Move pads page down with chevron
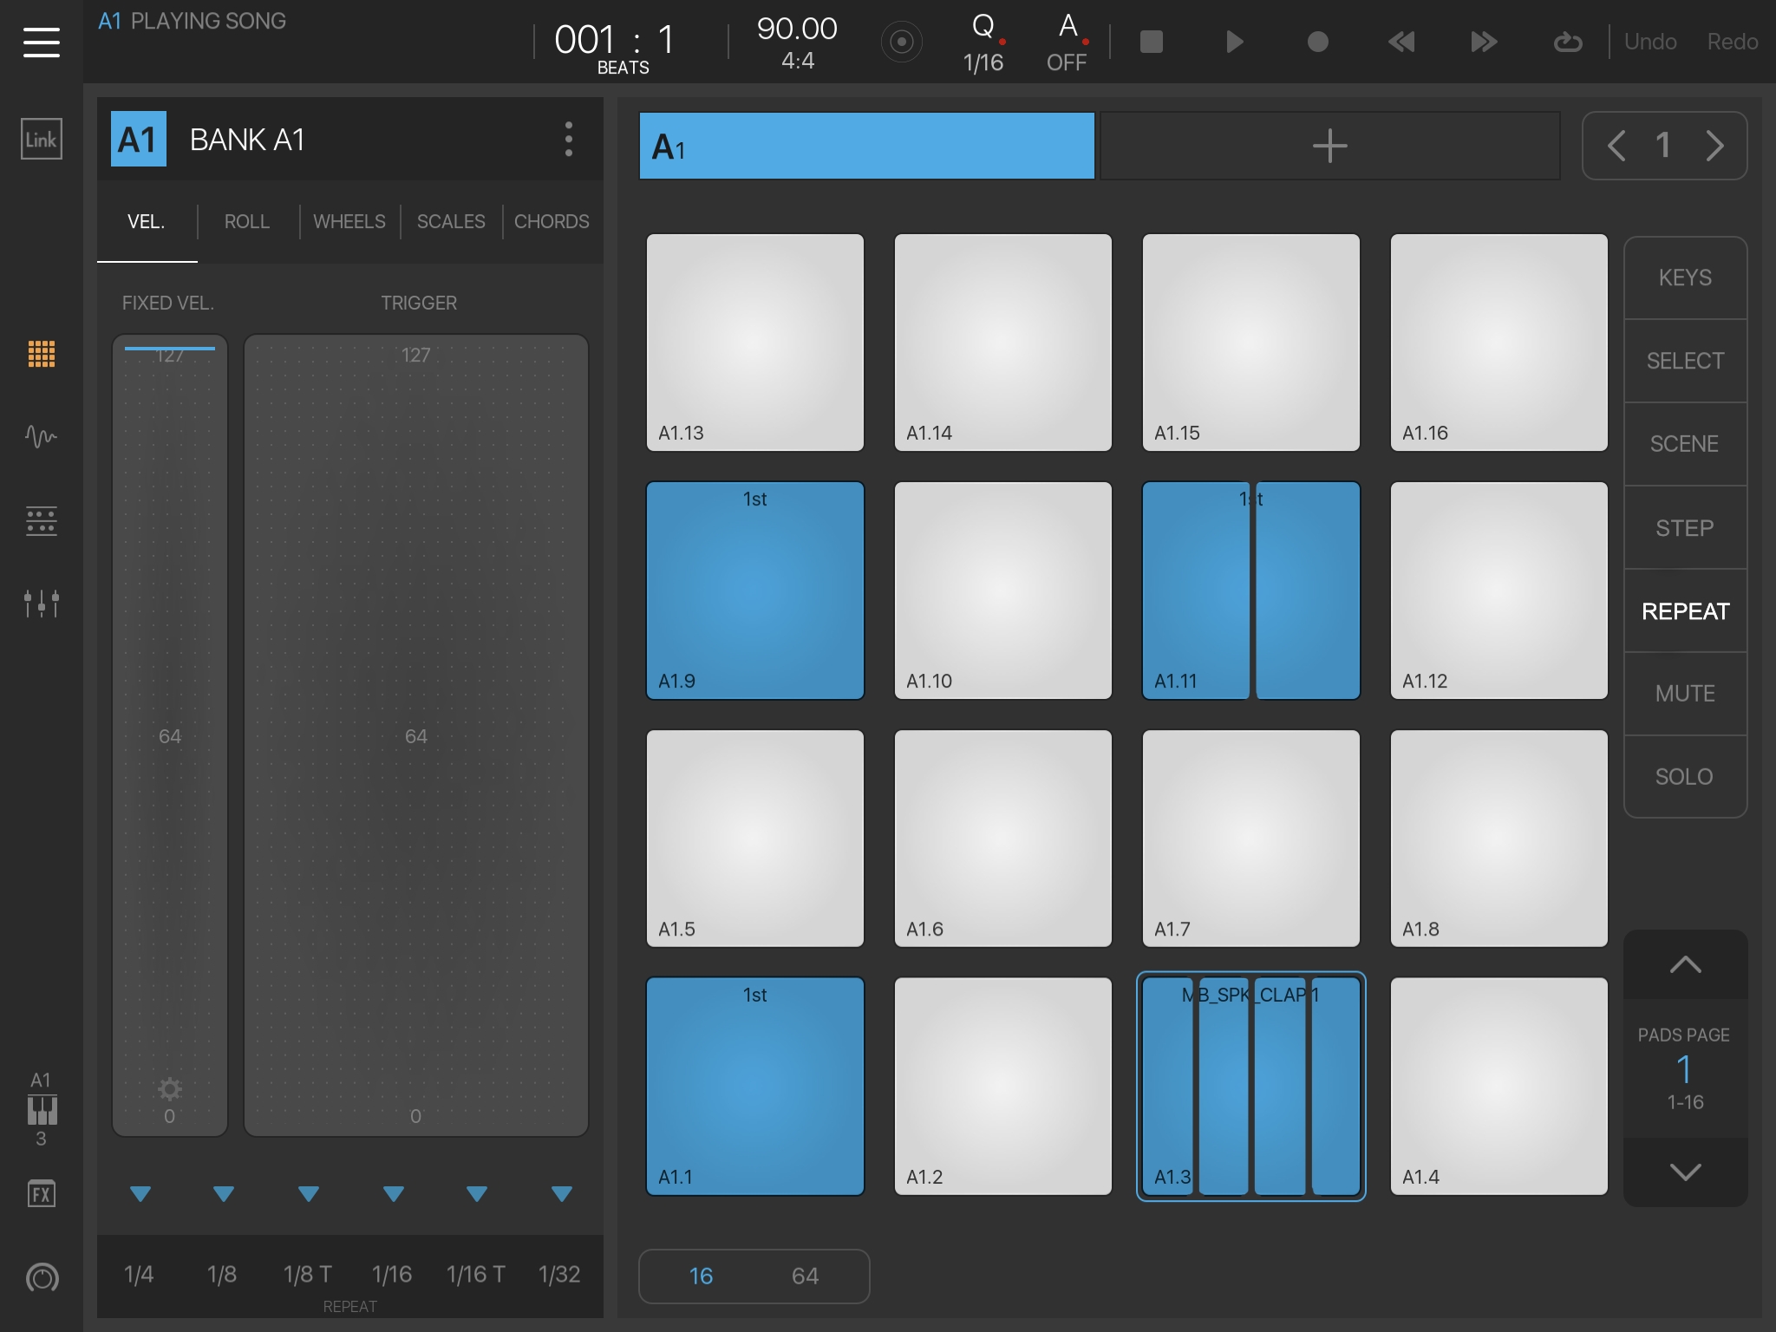This screenshot has width=1776, height=1332. [1685, 1172]
